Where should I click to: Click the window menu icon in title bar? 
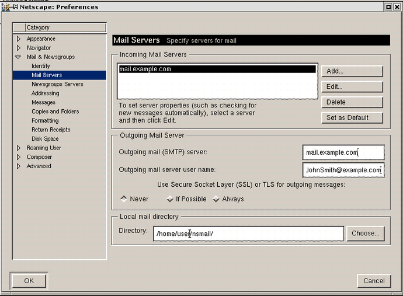click(x=5, y=6)
